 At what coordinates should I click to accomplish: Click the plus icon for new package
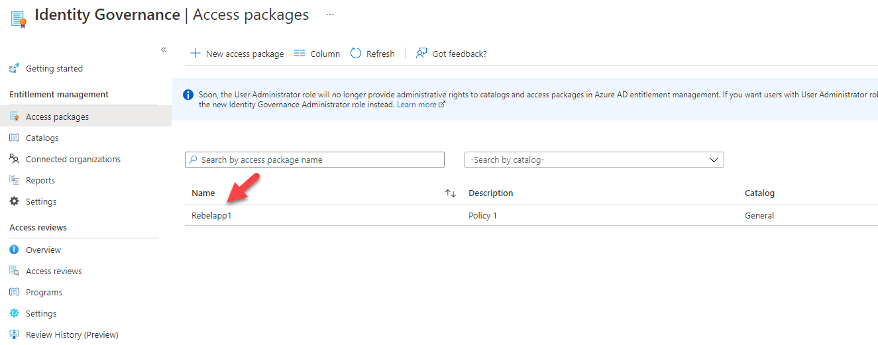(x=195, y=53)
